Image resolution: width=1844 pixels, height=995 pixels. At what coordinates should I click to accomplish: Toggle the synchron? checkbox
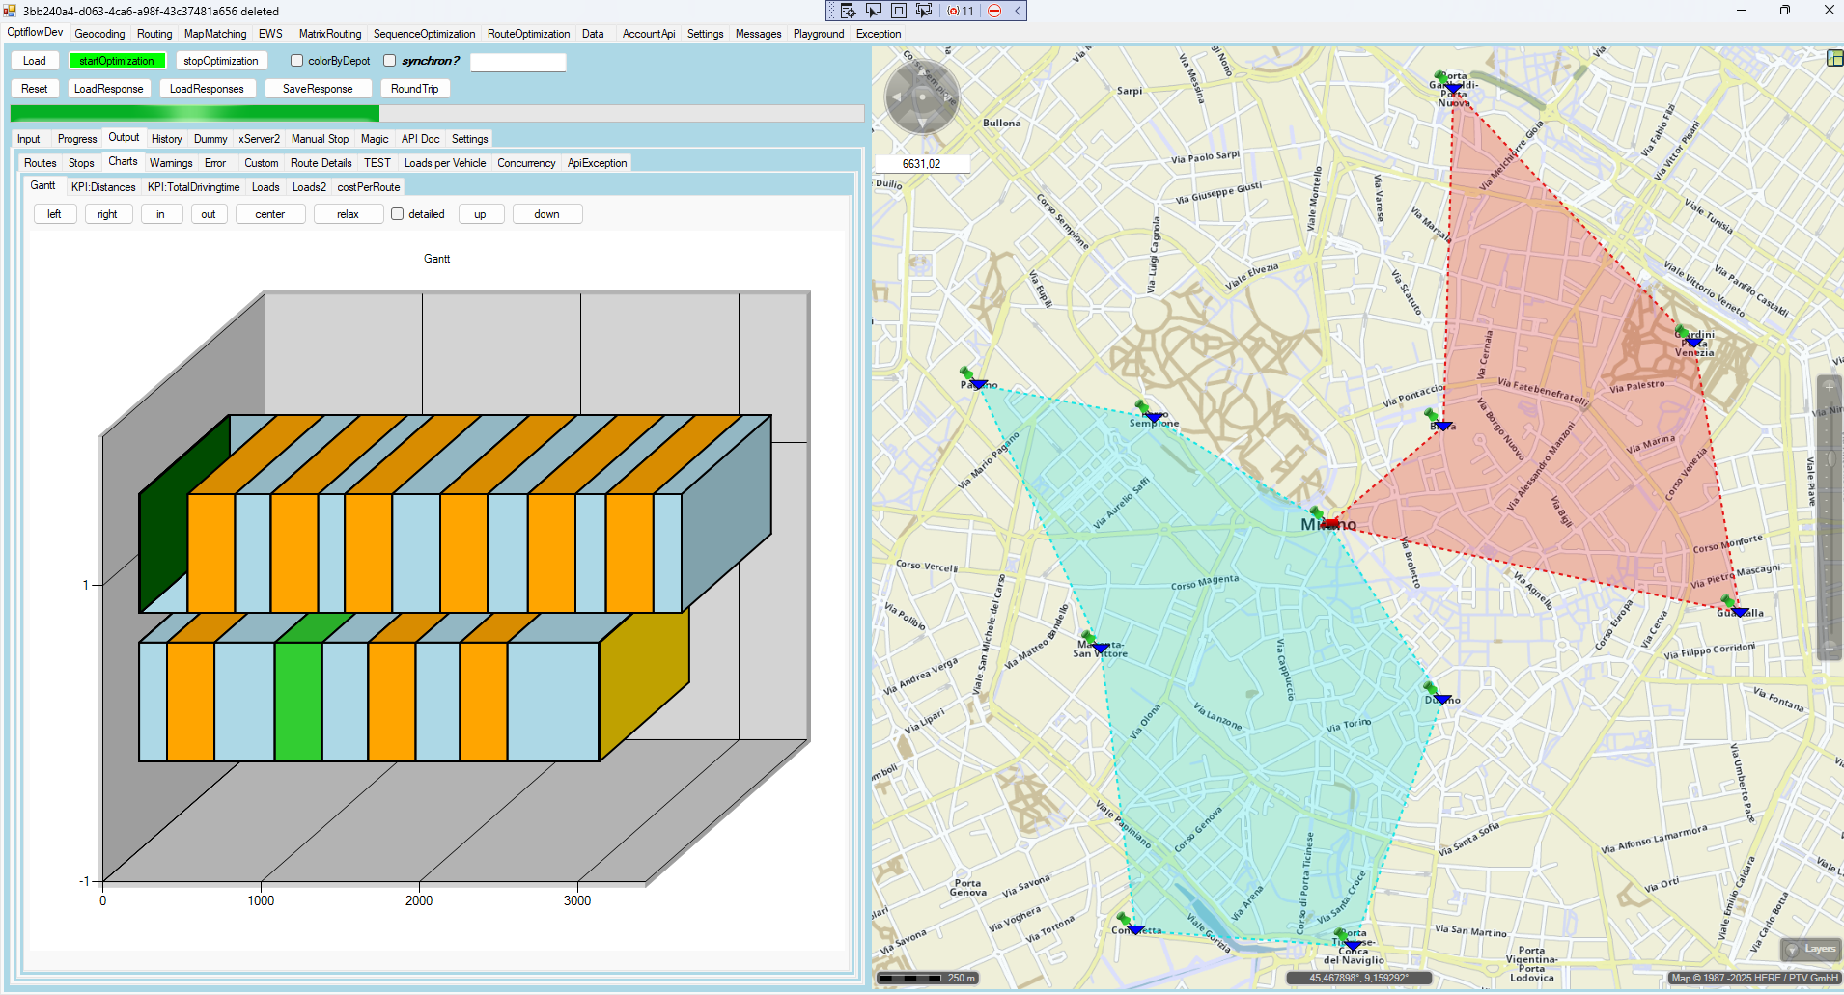(390, 61)
